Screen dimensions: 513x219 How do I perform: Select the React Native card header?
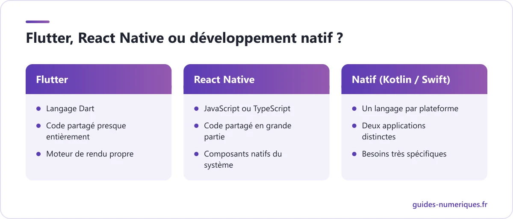click(x=256, y=79)
